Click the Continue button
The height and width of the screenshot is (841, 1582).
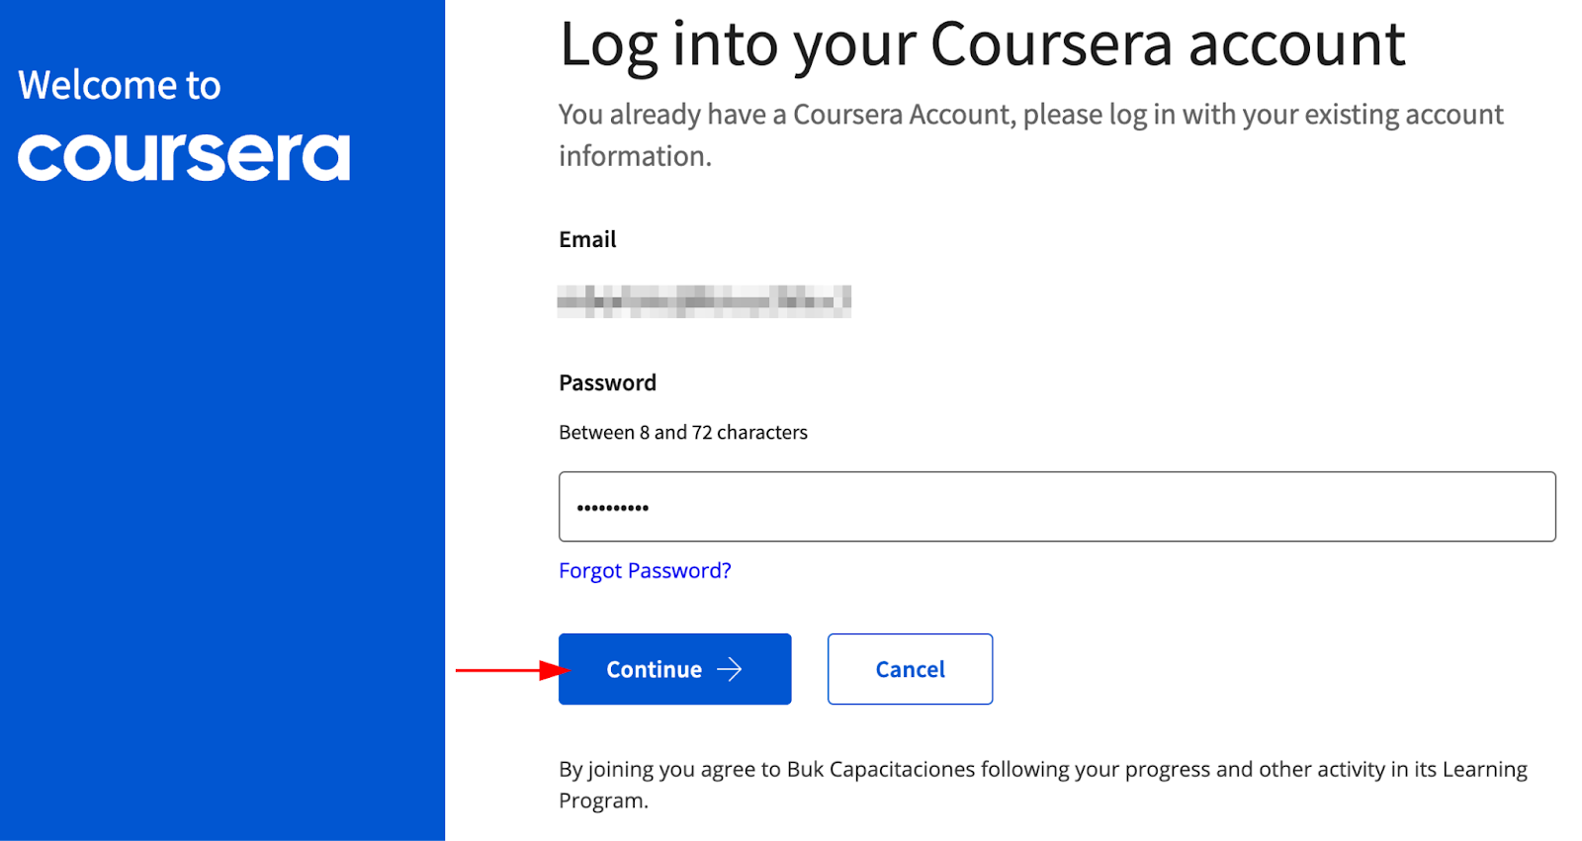673,669
